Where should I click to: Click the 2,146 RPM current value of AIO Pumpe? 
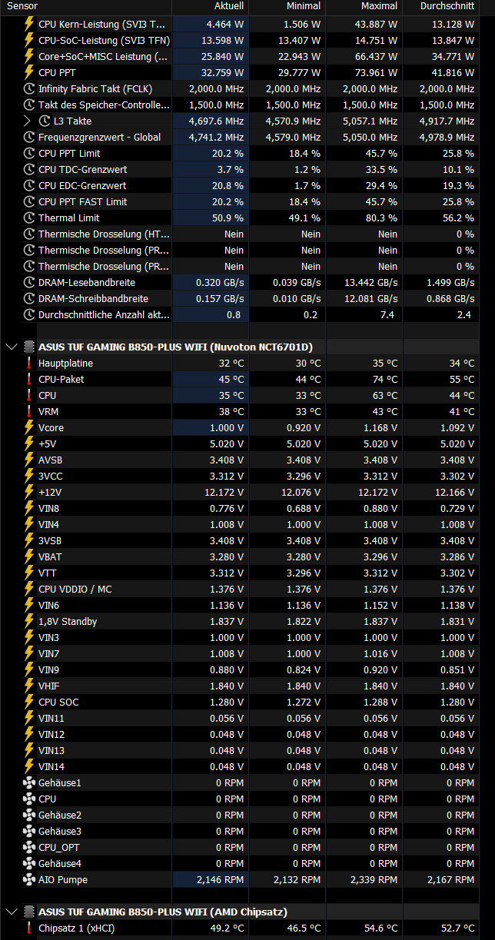click(218, 879)
